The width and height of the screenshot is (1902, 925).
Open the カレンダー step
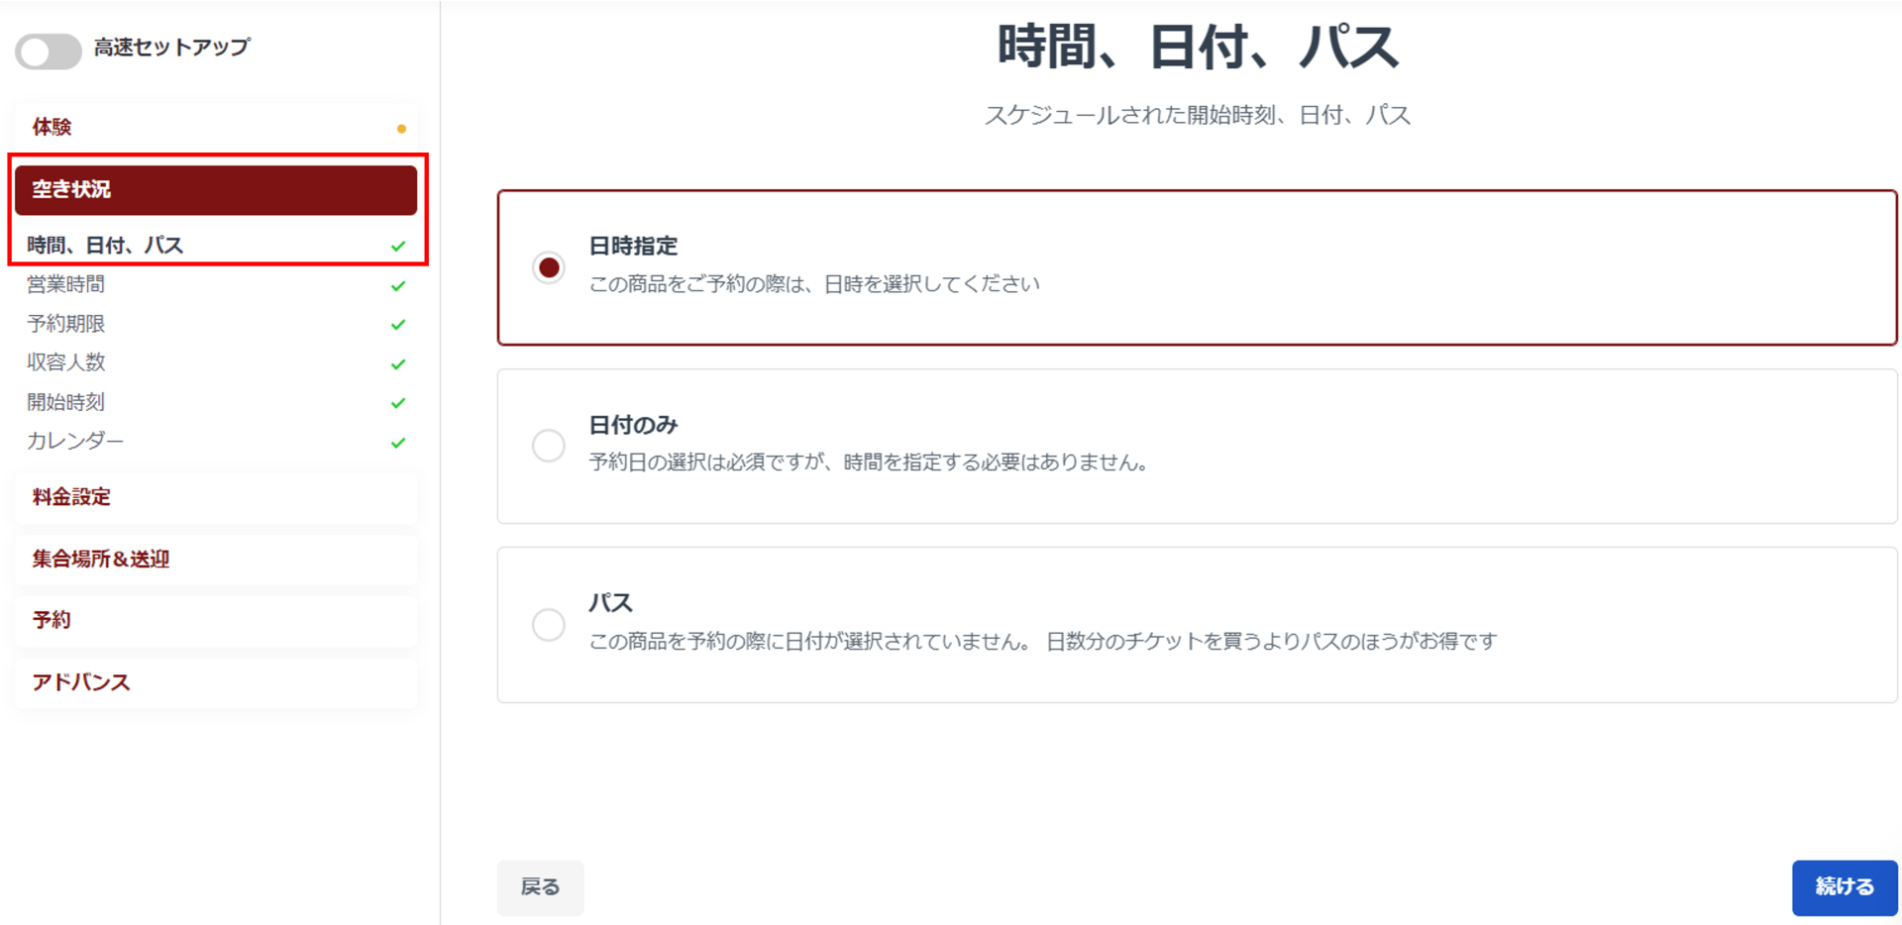tap(75, 441)
